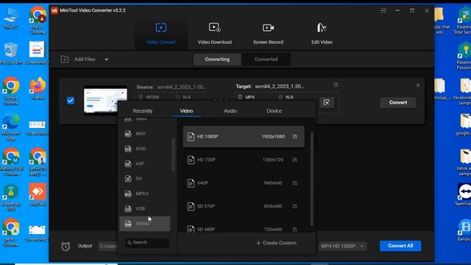Image resolution: width=471 pixels, height=265 pixels.
Task: Select the Recently tab in format popup
Action: pos(143,111)
